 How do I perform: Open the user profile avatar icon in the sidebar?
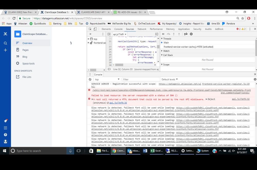5,141
